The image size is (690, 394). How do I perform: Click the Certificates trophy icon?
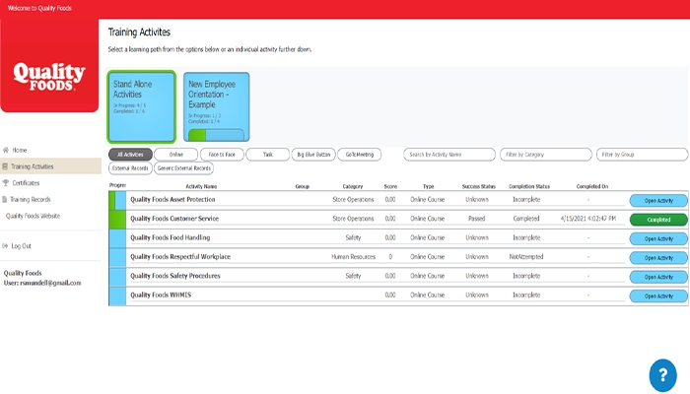(6, 183)
